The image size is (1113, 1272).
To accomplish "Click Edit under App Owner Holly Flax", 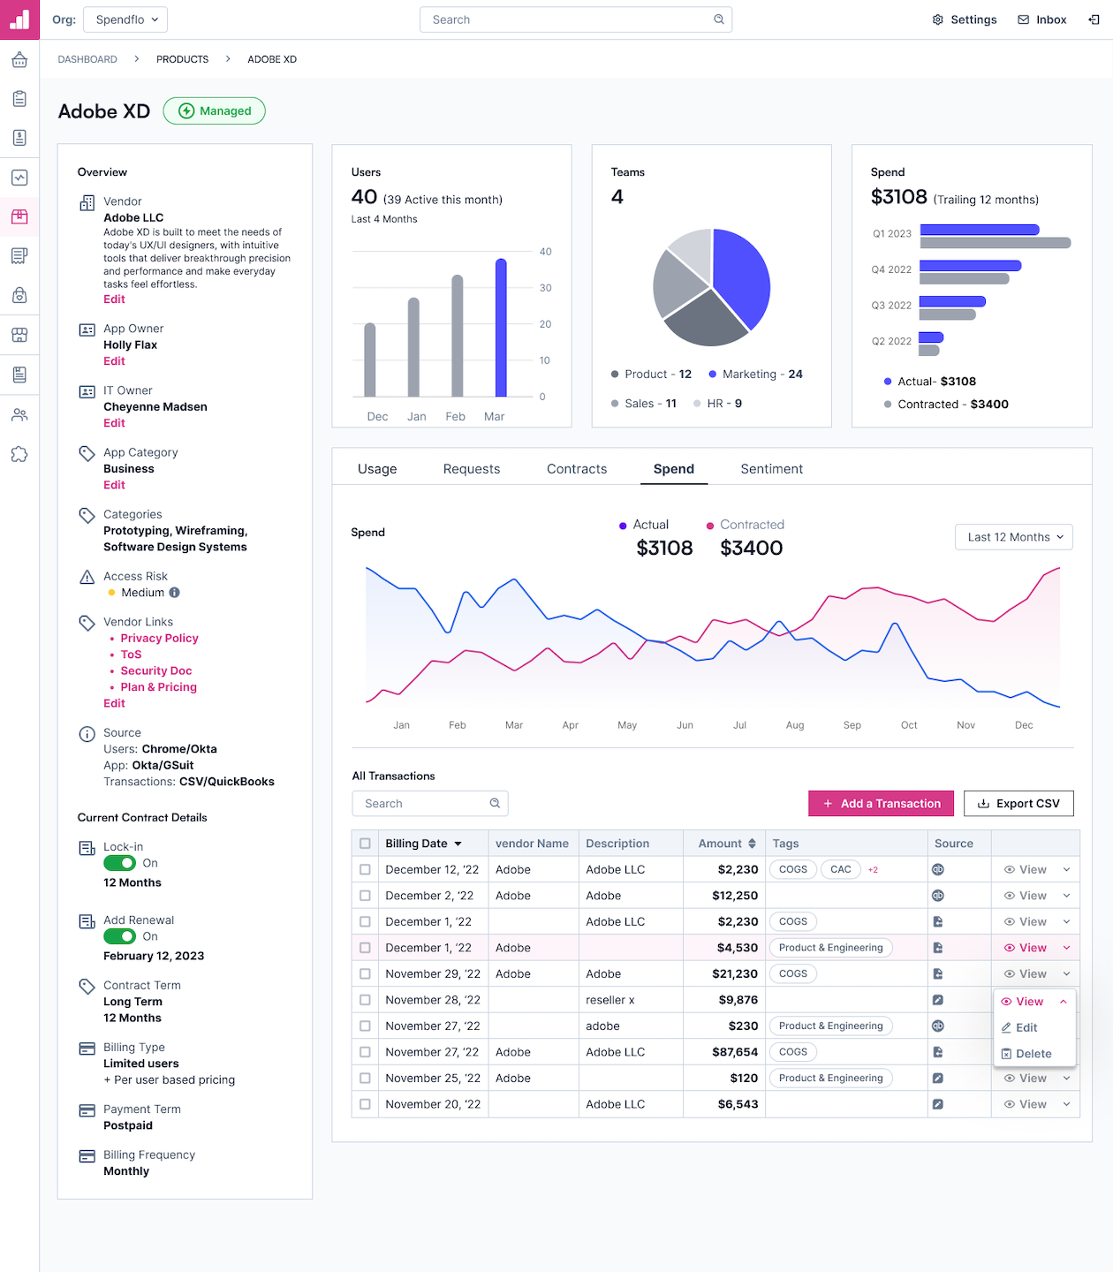I will (114, 361).
